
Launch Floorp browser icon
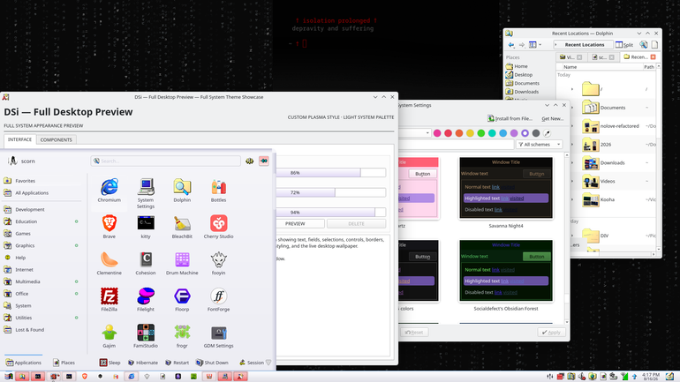tap(182, 300)
